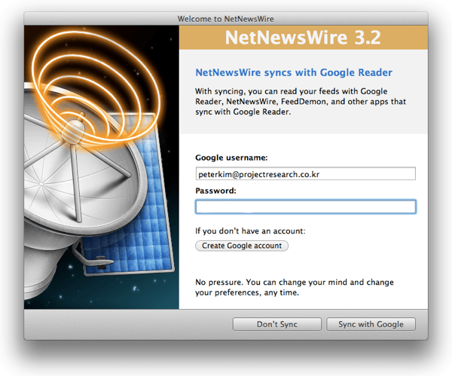
Task: Focus the Google username field
Action: [x=305, y=174]
